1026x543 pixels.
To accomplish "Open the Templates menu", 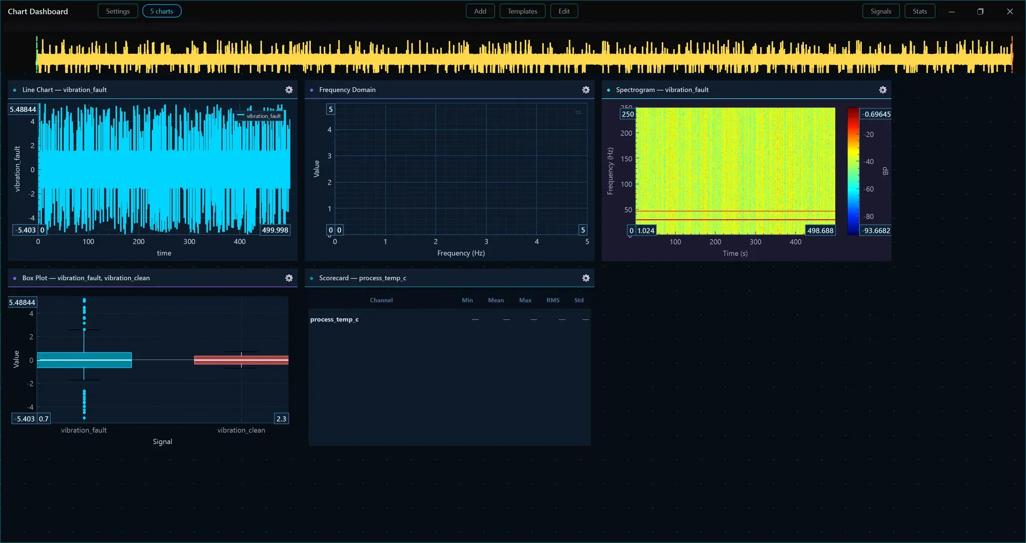I will point(522,11).
